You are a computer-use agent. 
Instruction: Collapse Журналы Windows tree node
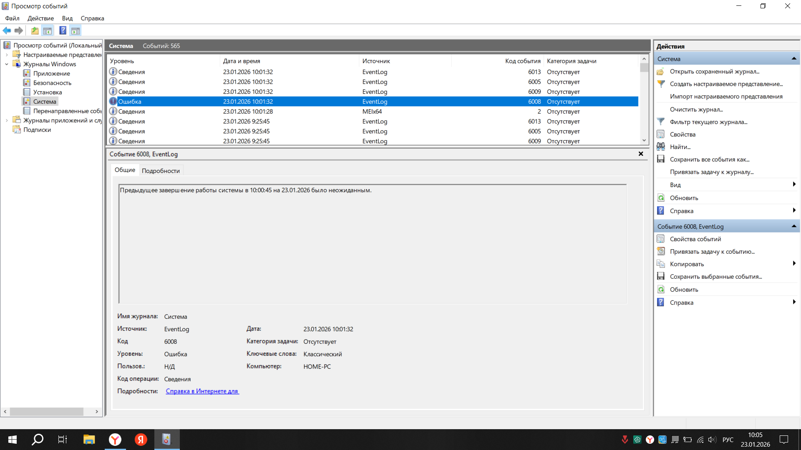point(7,64)
